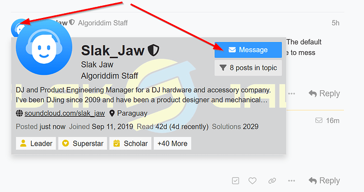
Task: Open the bottom post's more actions ellipsis
Action: pyautogui.click(x=291, y=180)
